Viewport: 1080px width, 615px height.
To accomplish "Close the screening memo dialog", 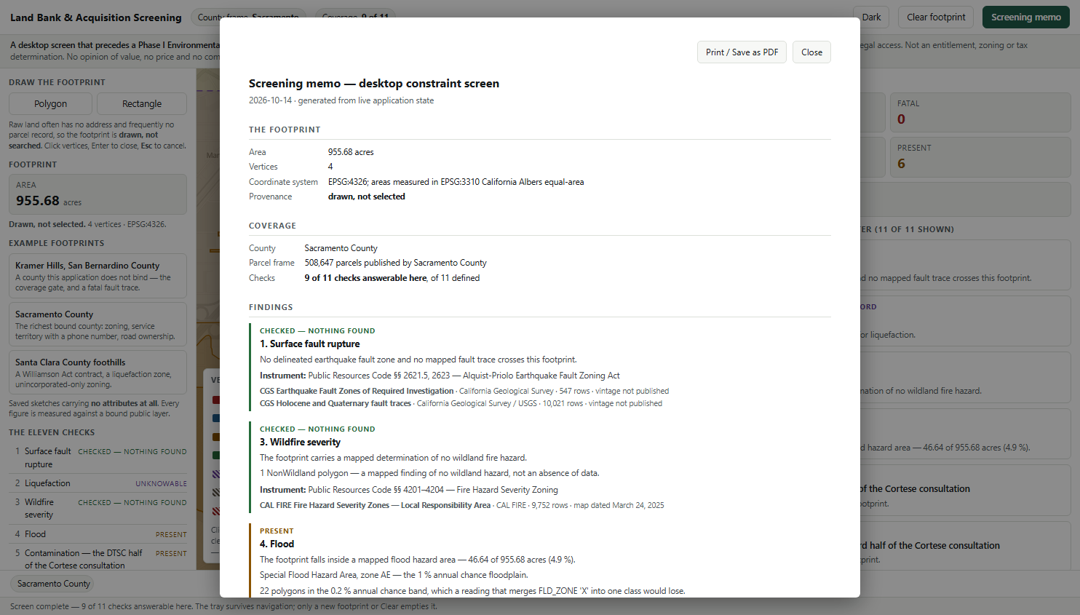I will [811, 52].
